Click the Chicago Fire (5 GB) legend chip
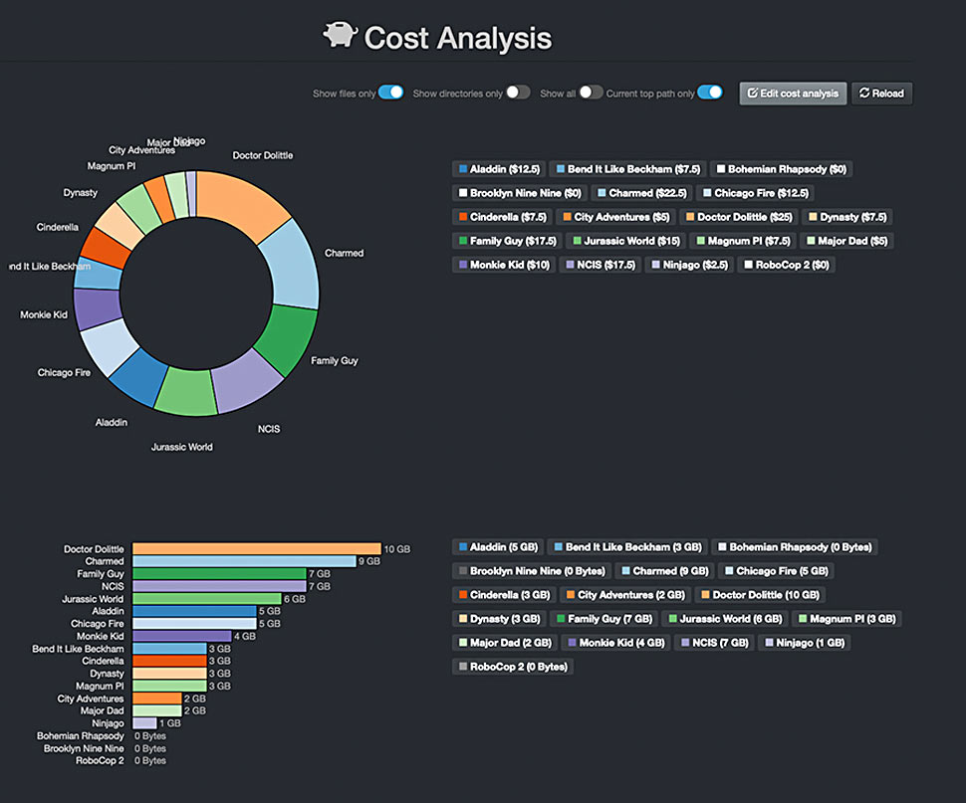Image resolution: width=966 pixels, height=803 pixels. click(x=776, y=571)
